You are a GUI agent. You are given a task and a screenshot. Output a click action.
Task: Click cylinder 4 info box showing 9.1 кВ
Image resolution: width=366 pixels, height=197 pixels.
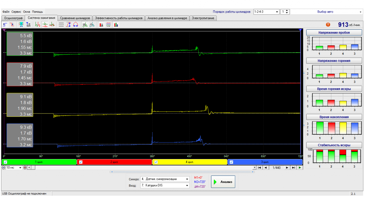[20, 105]
